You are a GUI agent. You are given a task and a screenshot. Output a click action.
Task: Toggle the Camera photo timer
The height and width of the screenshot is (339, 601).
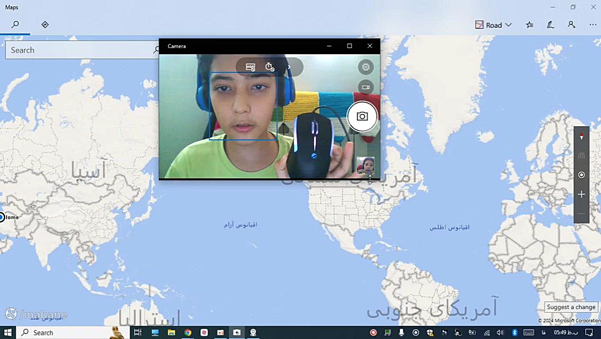click(x=269, y=67)
